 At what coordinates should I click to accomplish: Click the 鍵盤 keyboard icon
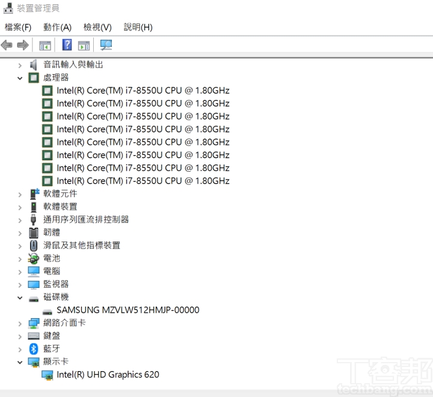click(x=34, y=336)
